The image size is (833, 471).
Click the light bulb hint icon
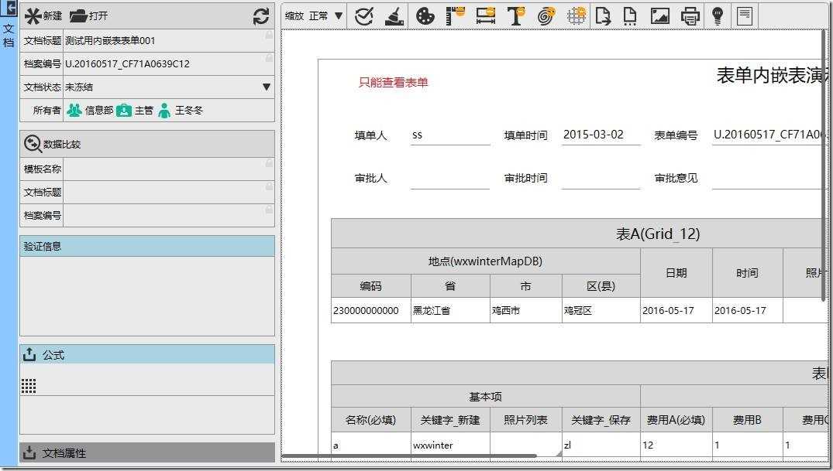[x=718, y=16]
